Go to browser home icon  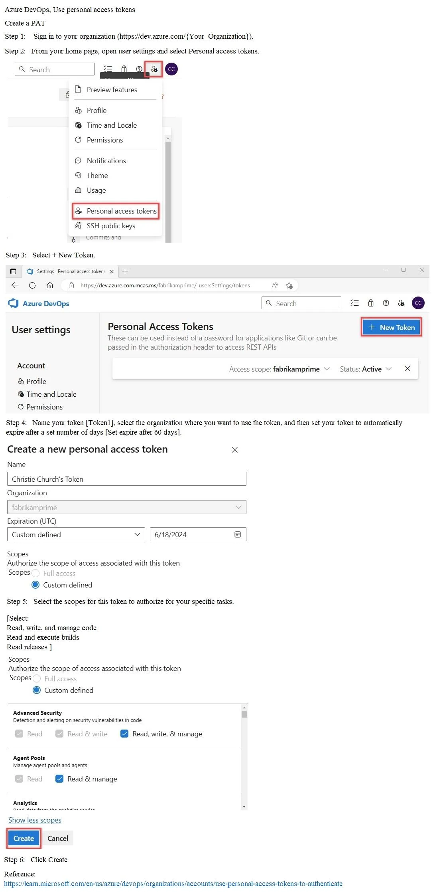tap(49, 285)
